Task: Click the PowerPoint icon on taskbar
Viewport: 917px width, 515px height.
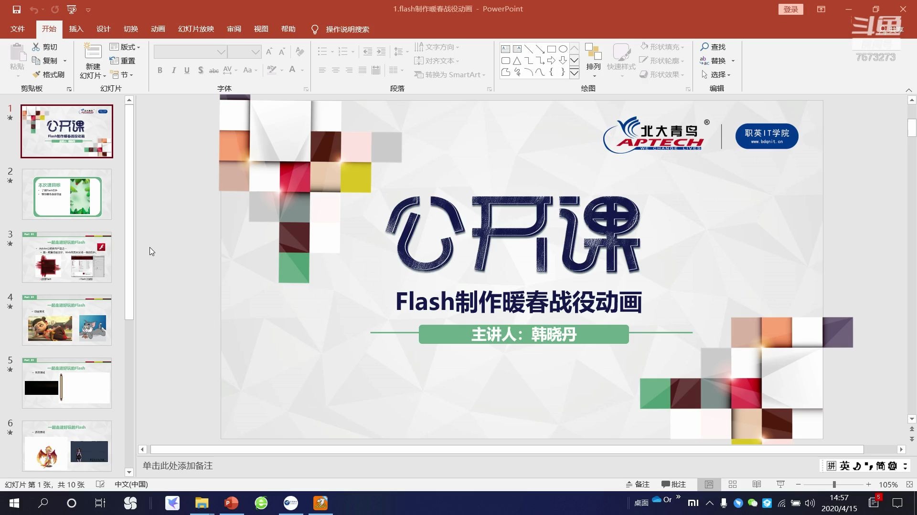Action: tap(231, 503)
